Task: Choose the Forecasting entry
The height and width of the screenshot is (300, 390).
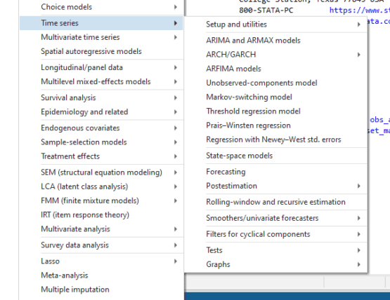Action: [276, 172]
